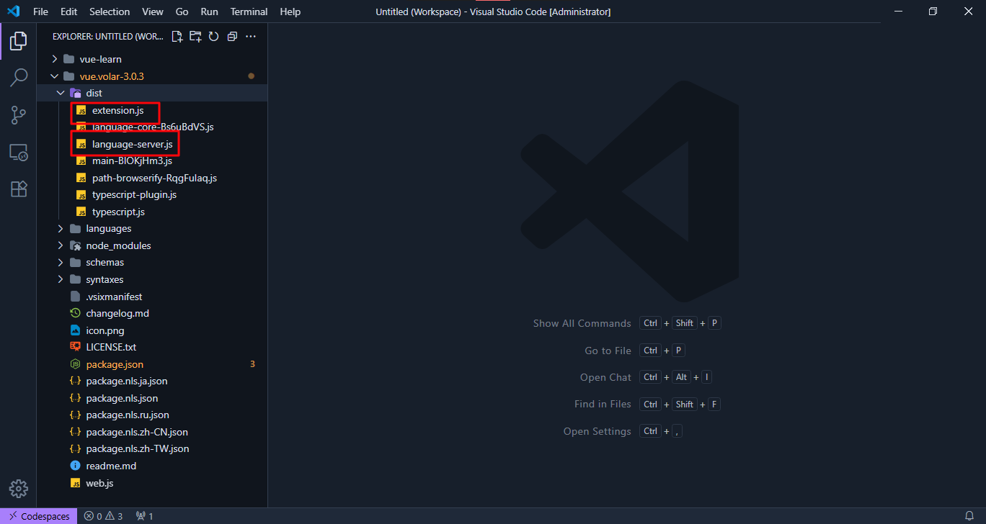This screenshot has height=524, width=986.
Task: Open Source Control view
Action: coord(18,114)
